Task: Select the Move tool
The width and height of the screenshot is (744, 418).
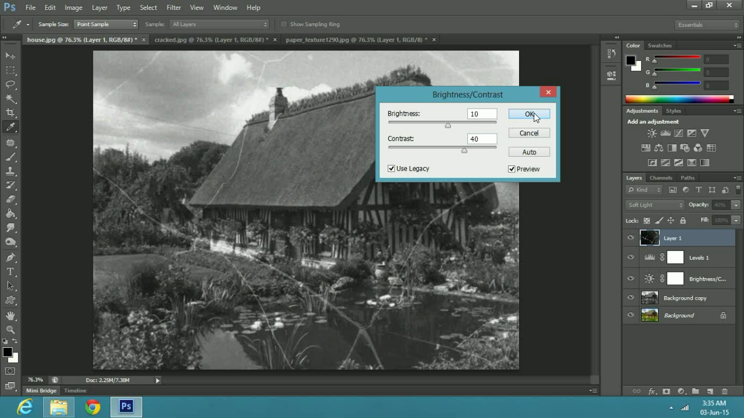Action: coord(10,55)
